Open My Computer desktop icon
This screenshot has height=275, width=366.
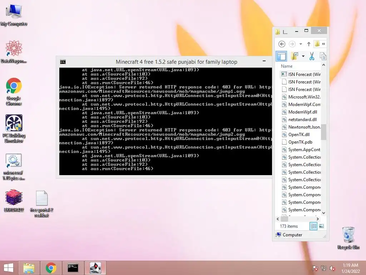tap(14, 15)
